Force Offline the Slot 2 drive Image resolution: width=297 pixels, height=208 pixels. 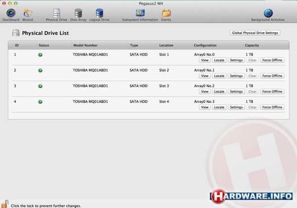272,76
